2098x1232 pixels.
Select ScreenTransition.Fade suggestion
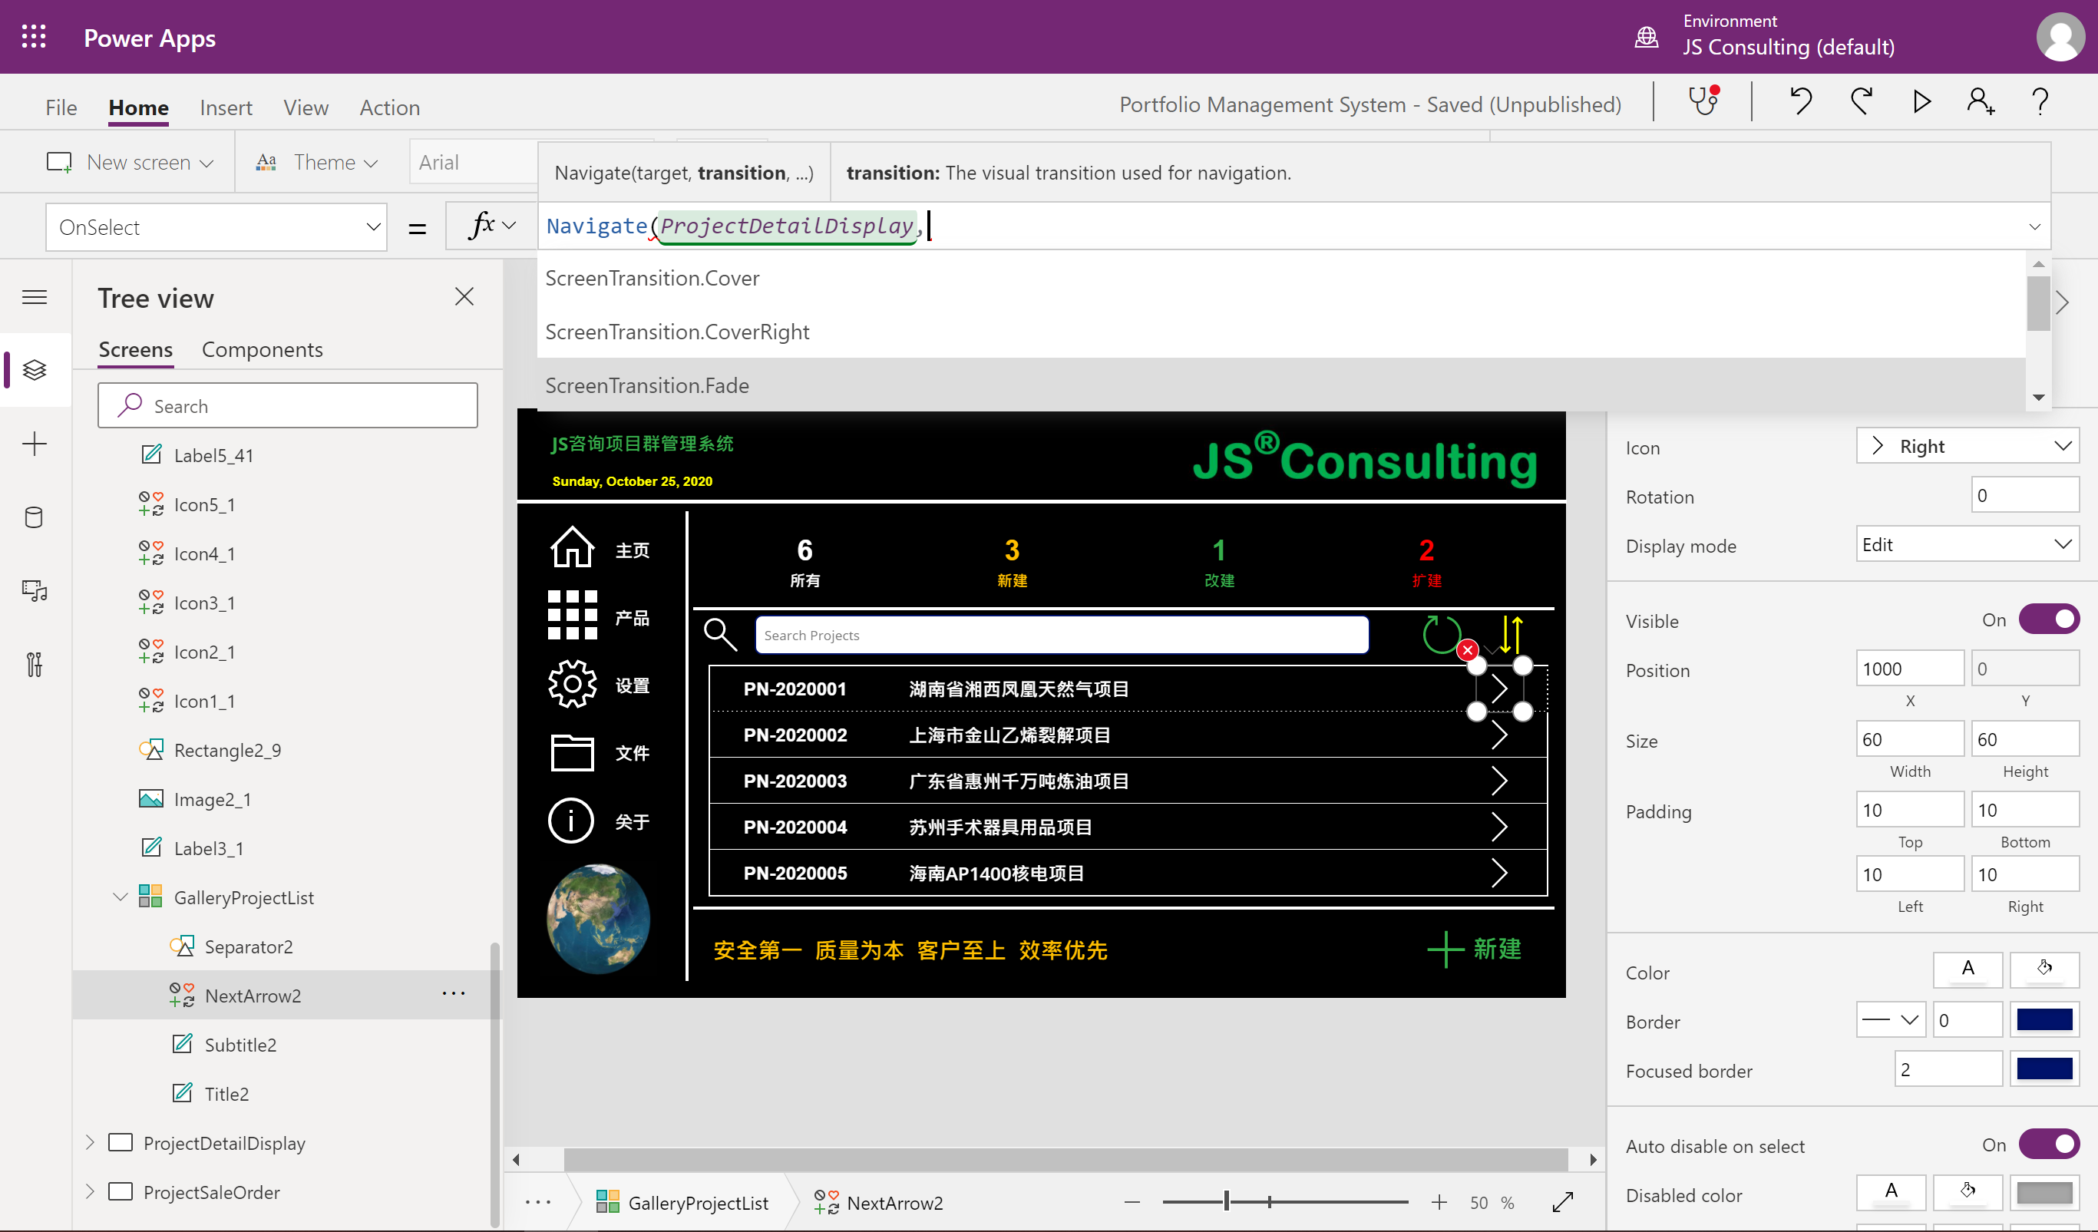click(1281, 385)
